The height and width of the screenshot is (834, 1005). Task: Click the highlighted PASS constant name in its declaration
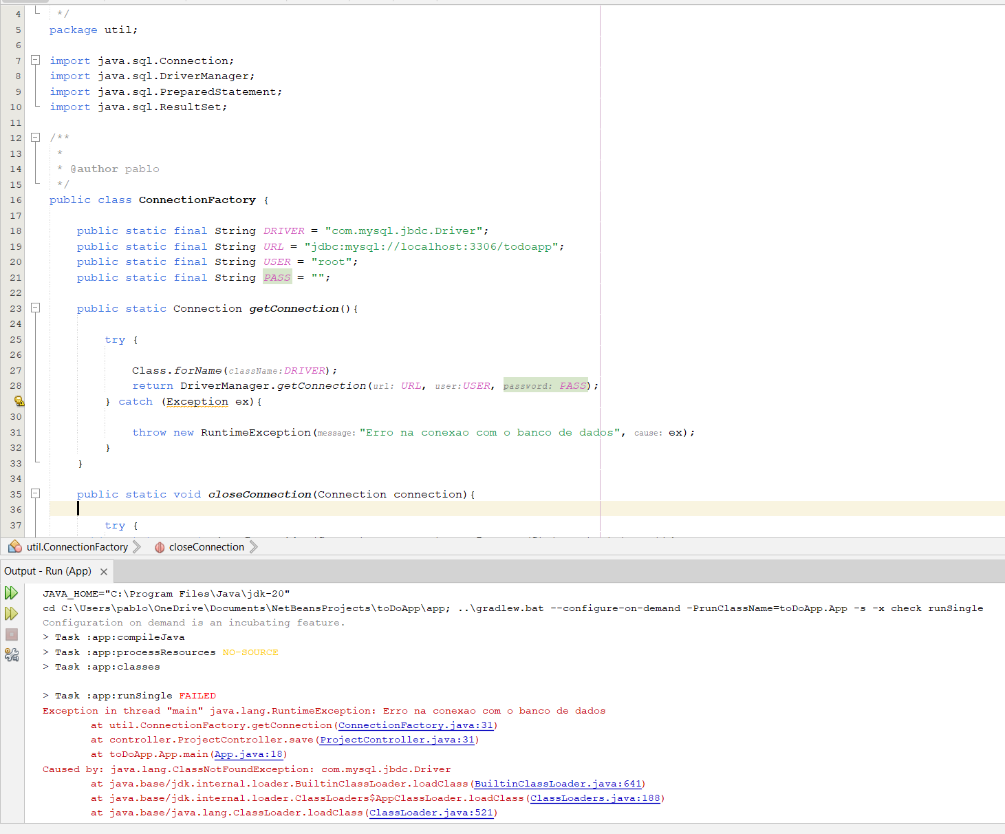pyautogui.click(x=277, y=277)
